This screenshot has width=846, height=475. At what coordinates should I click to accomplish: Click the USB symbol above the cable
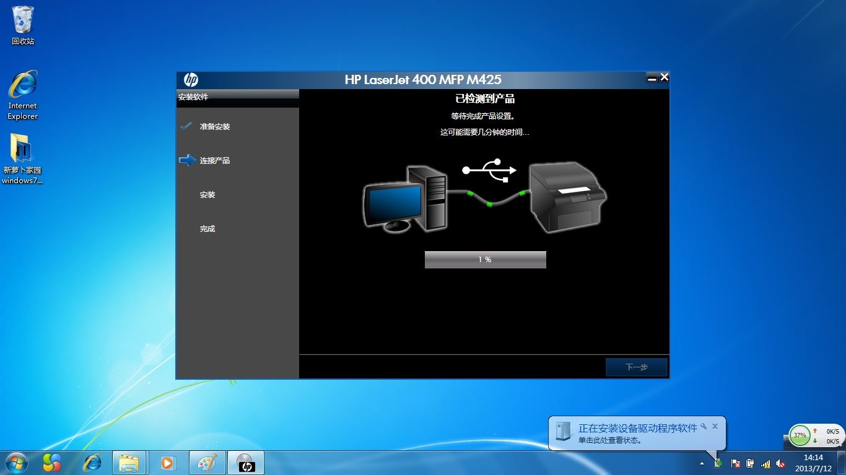[x=489, y=169]
